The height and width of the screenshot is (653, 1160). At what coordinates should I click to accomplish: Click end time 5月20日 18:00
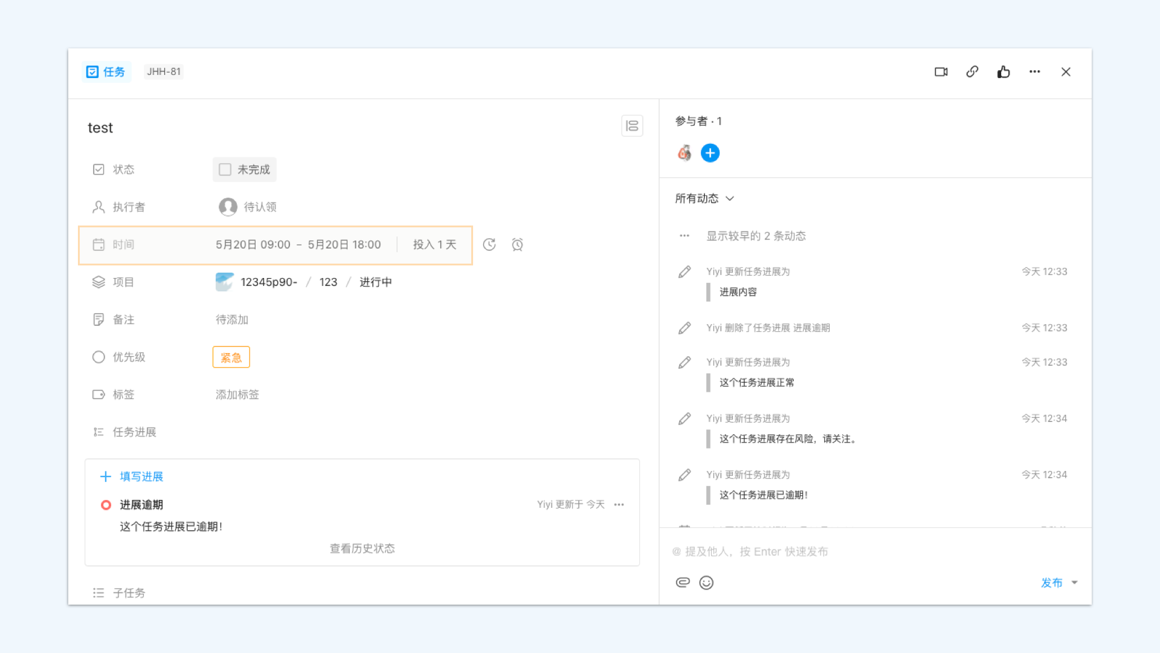(x=344, y=245)
